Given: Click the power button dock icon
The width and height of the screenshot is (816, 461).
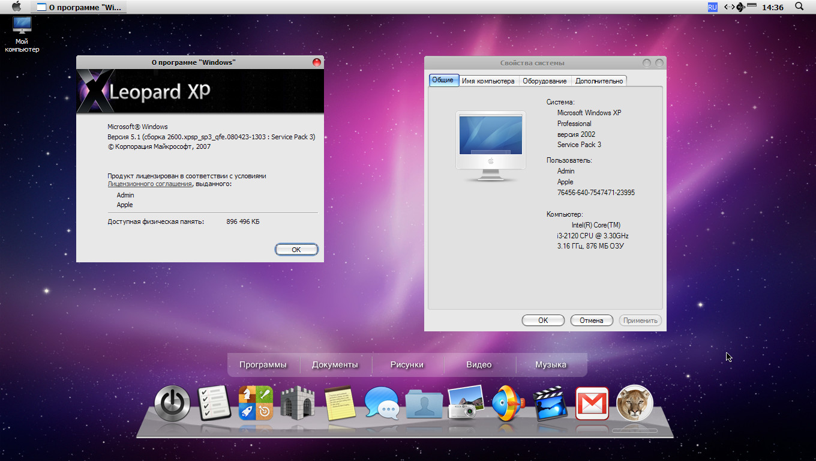Looking at the screenshot, I should [x=172, y=403].
